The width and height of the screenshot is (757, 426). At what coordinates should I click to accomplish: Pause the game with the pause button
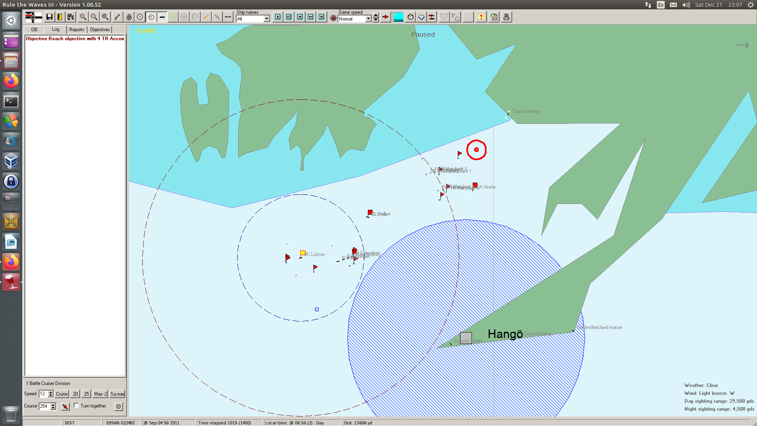click(x=322, y=17)
